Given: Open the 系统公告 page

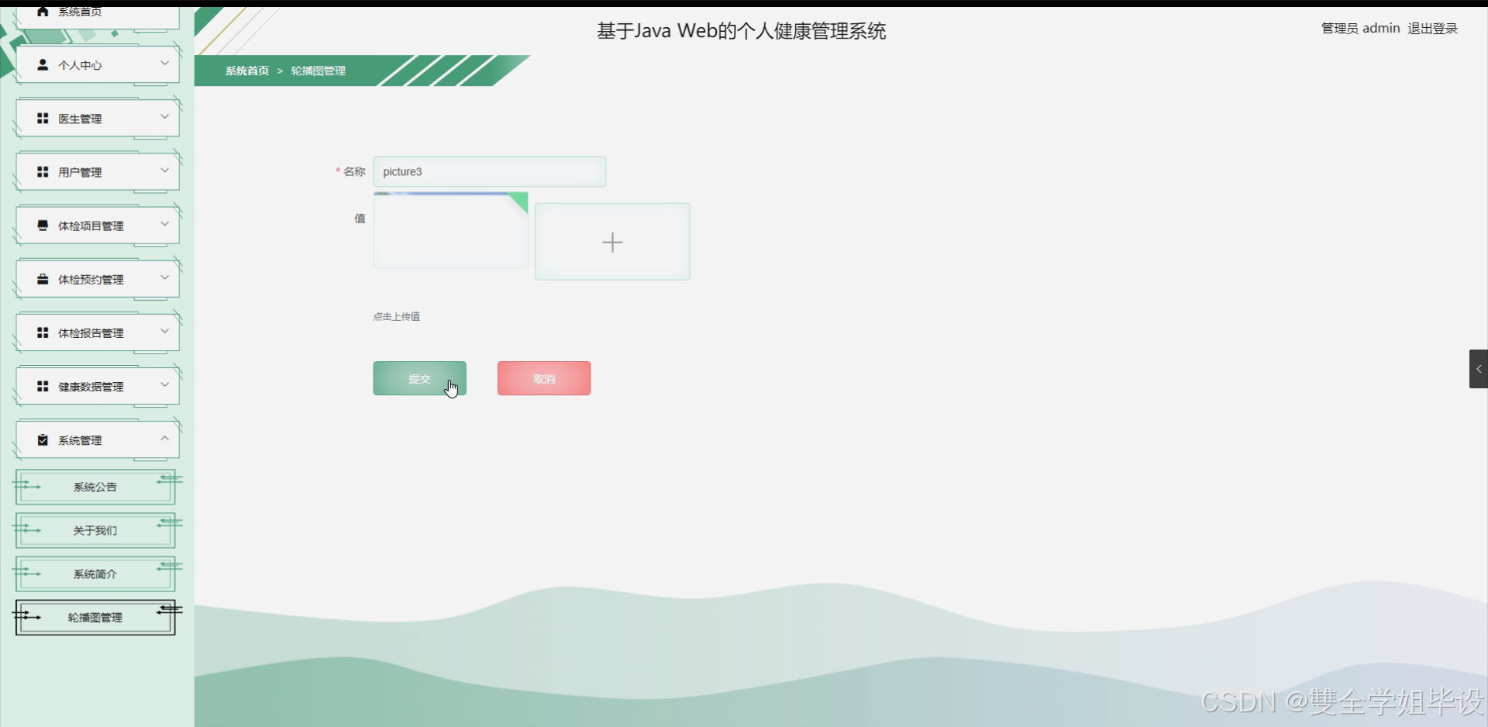Looking at the screenshot, I should pyautogui.click(x=95, y=487).
